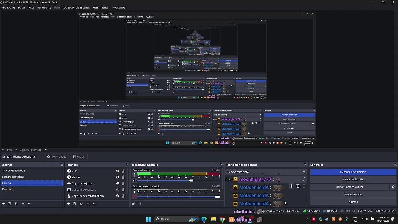Open Audio del escritorio three-dot options

134,175
